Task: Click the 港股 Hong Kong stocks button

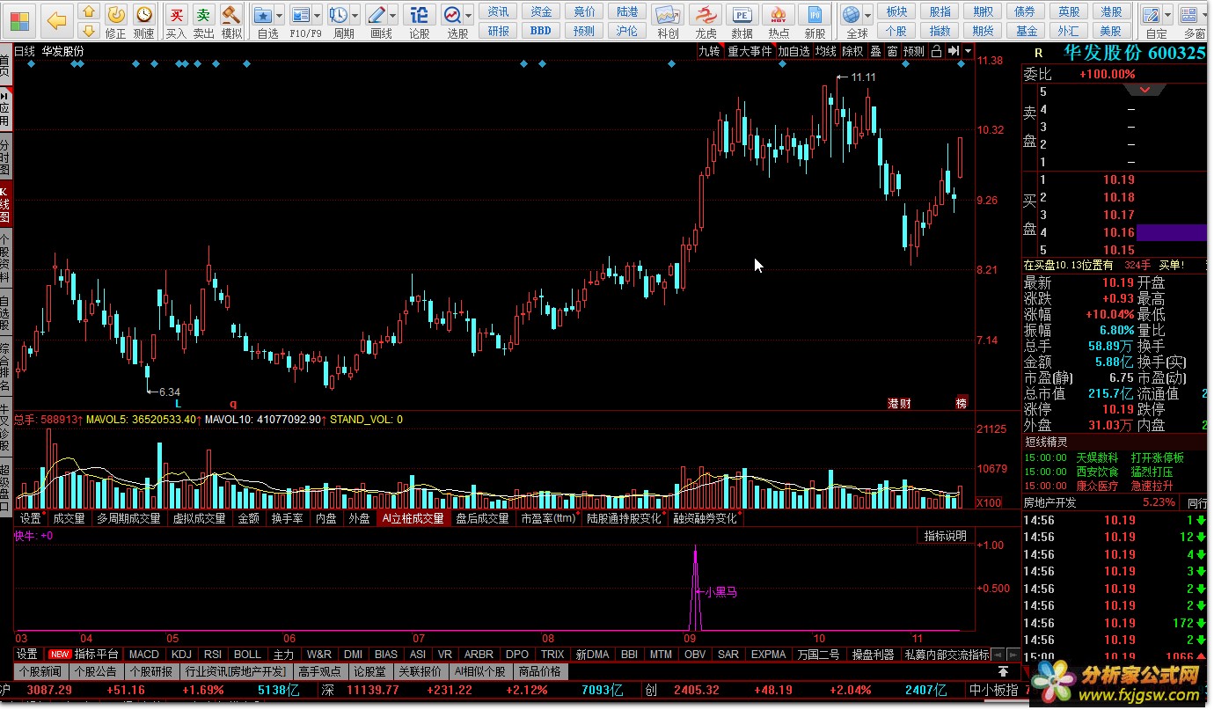Action: coord(1111,11)
